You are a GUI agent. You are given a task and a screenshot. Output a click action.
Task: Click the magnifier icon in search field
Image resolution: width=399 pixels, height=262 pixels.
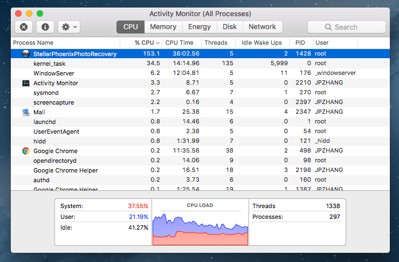pos(328,27)
